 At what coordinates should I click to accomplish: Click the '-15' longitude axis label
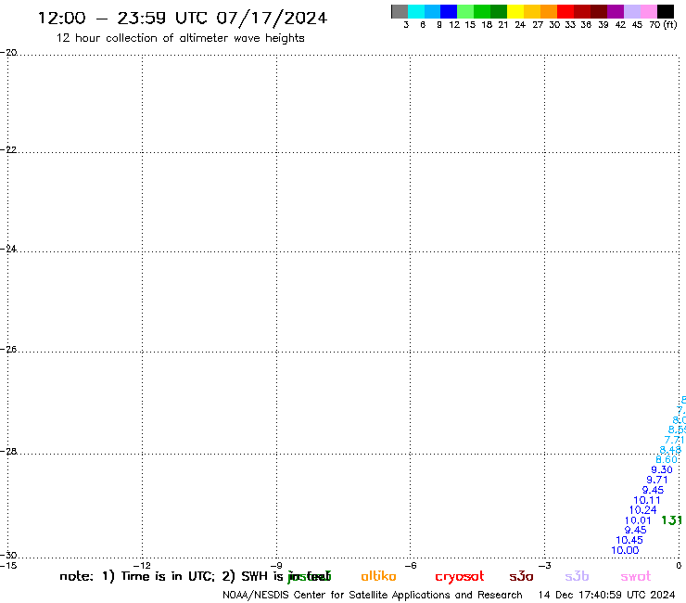pyautogui.click(x=8, y=565)
